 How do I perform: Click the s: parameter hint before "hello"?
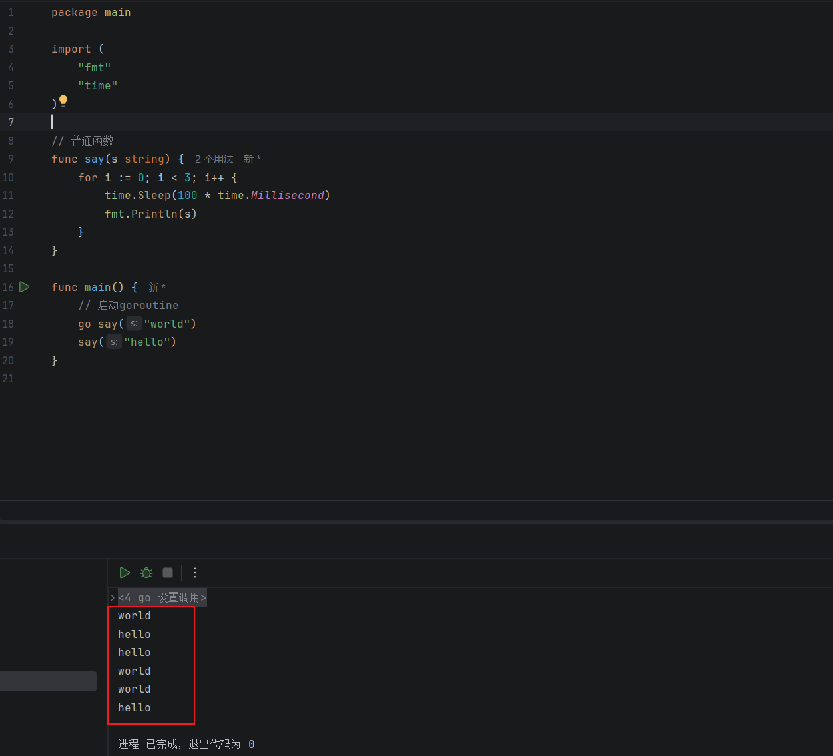coord(114,342)
